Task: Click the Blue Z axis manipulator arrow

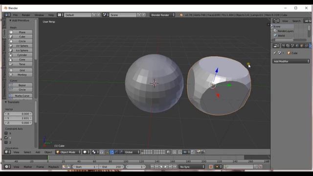Action: (x=217, y=70)
